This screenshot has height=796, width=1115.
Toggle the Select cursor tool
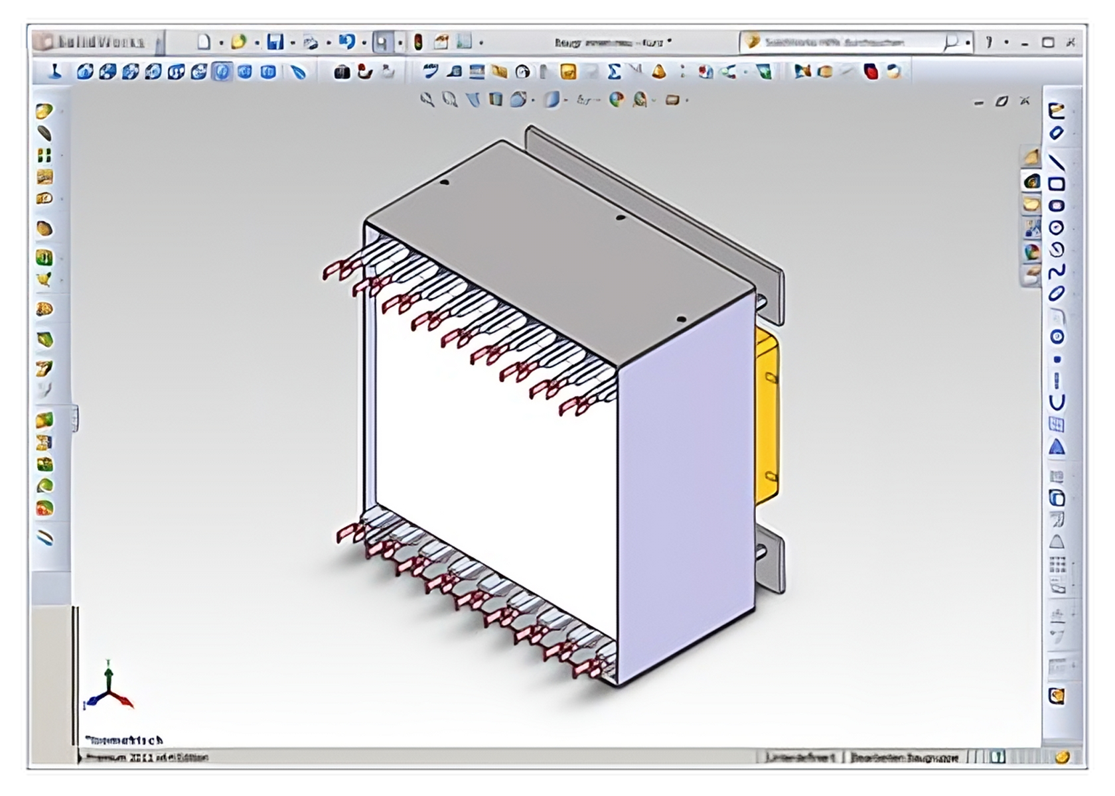coord(382,43)
